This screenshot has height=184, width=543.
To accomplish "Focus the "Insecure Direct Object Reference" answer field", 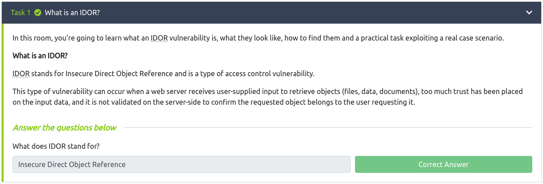I will click(181, 164).
